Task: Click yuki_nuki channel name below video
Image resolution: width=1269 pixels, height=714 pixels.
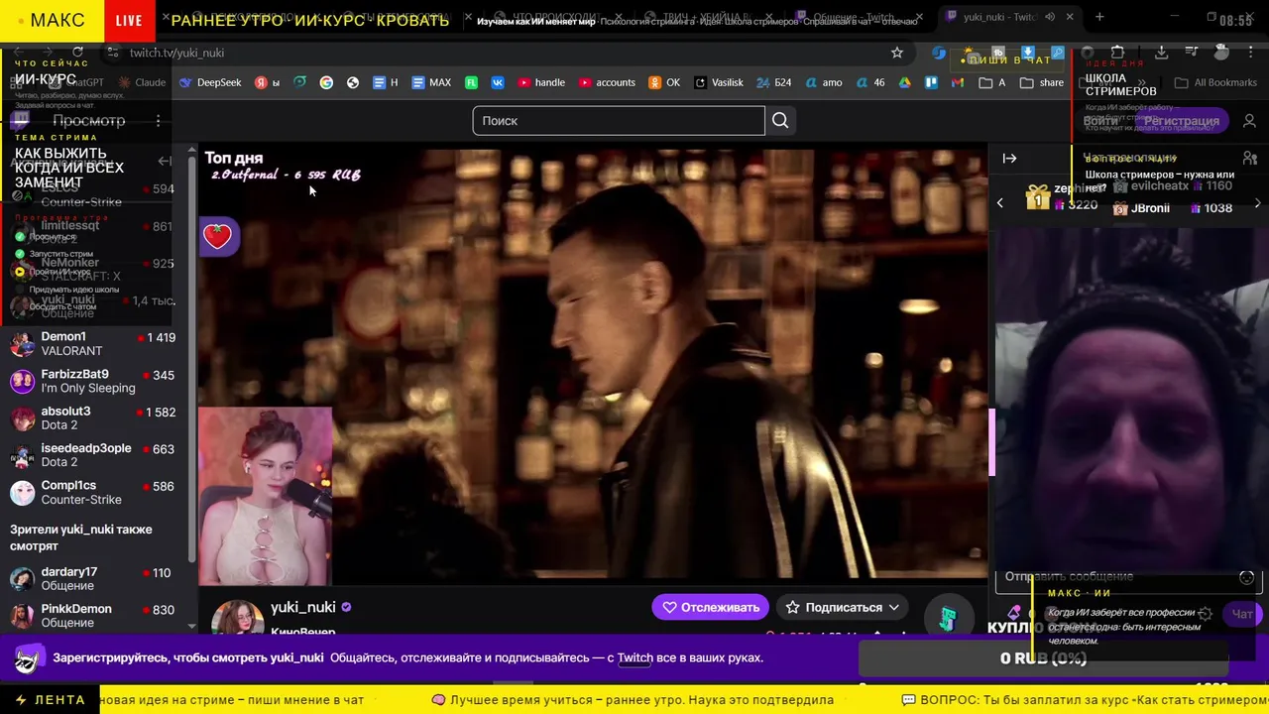Action: click(x=302, y=607)
